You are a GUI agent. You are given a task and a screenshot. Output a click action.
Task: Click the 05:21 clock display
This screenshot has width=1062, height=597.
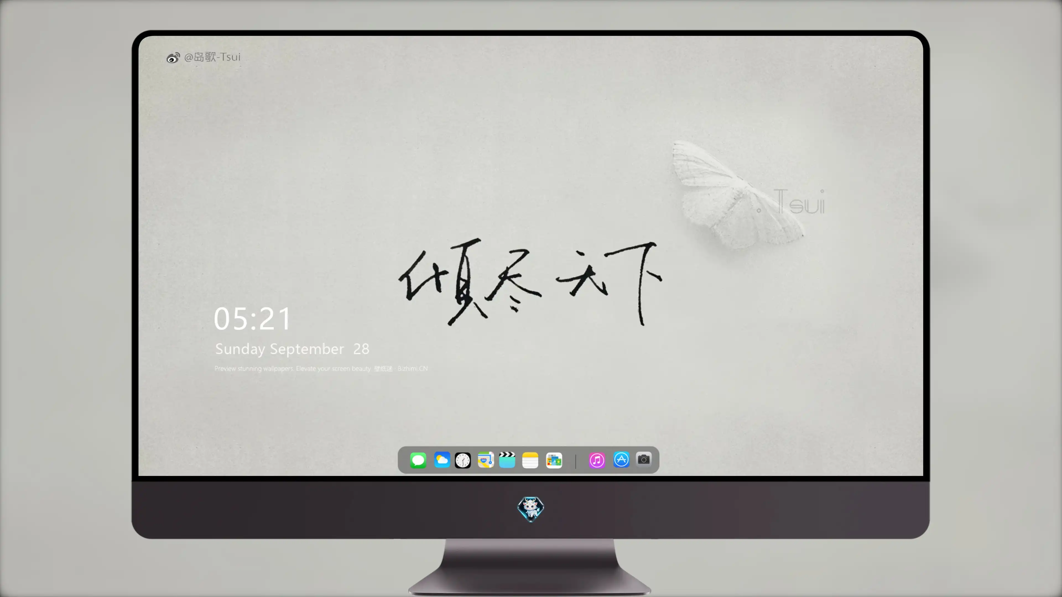[252, 319]
